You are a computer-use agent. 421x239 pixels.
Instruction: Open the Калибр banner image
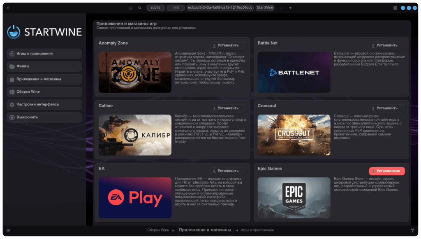[x=135, y=135]
